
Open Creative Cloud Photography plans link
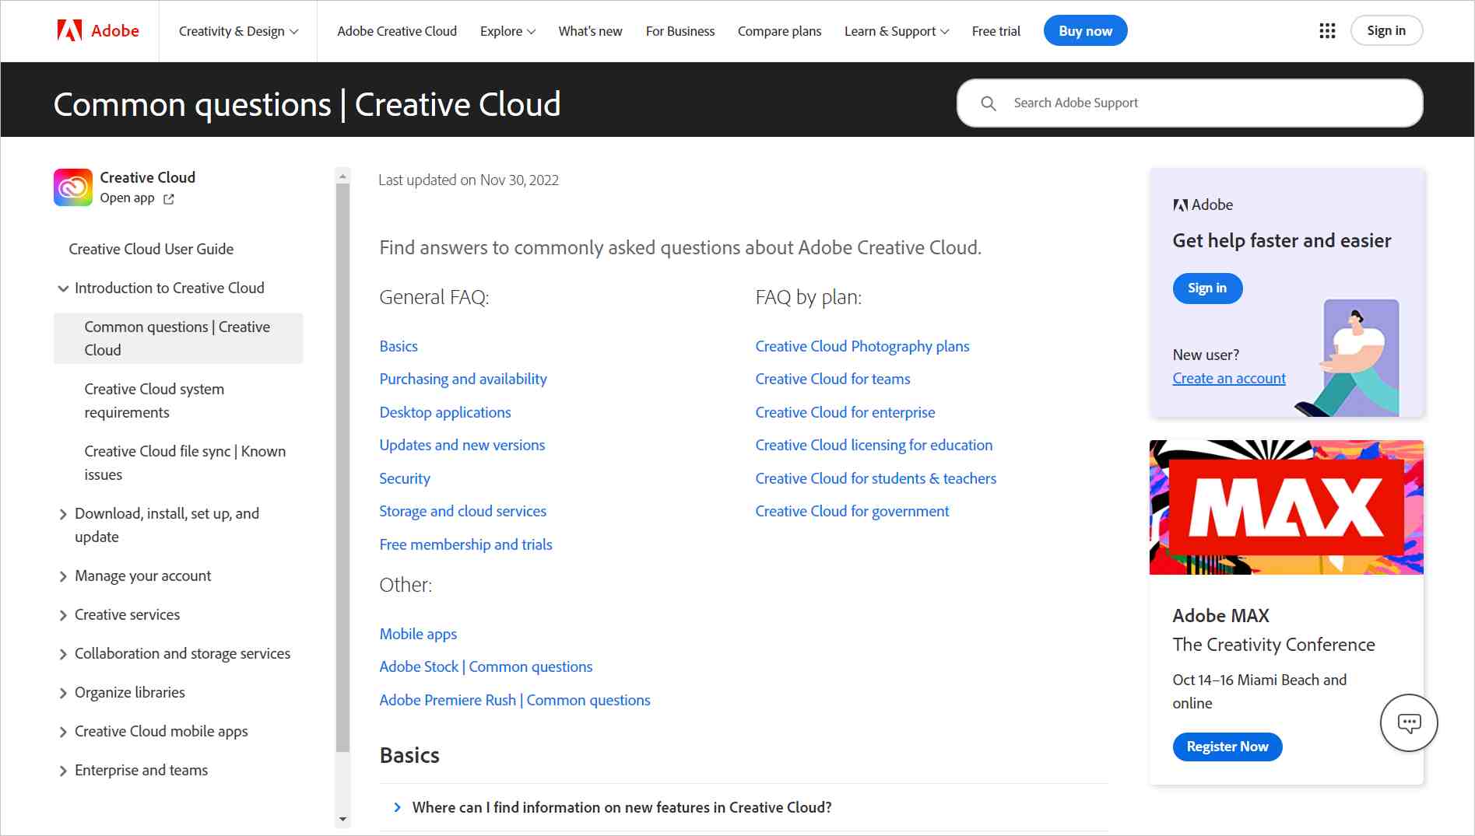point(862,346)
